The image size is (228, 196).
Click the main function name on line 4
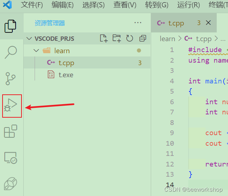213,81
